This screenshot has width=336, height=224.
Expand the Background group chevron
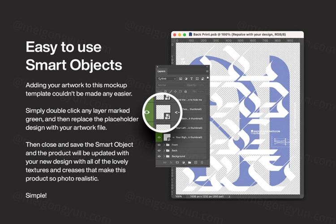click(164, 156)
